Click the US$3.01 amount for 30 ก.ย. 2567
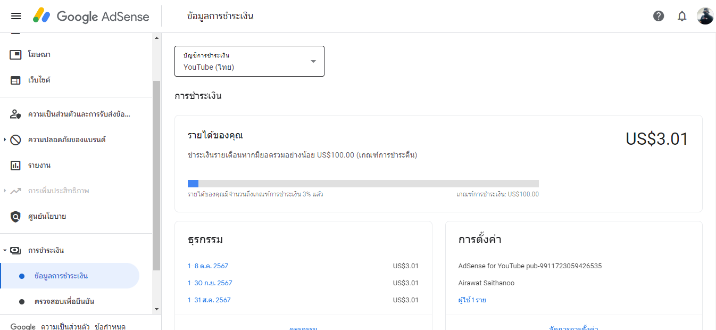 [406, 283]
